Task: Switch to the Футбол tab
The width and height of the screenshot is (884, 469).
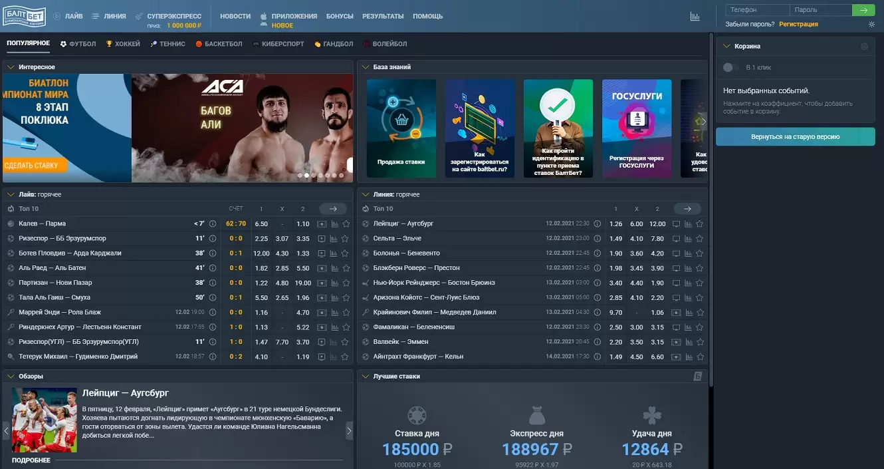Action: pyautogui.click(x=78, y=44)
